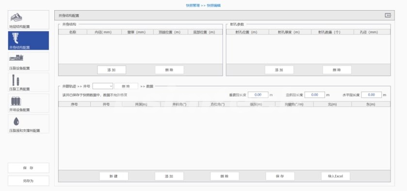
Task: Click the 垂深(m) column header
Action: [256, 104]
